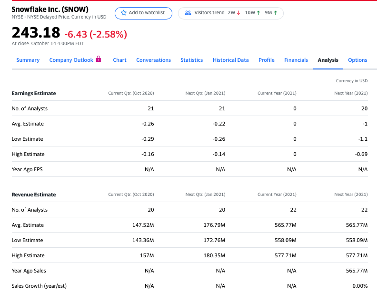This screenshot has height=292, width=377.
Task: Click the Snowflake Inc. (SNOW) heading
Action: pos(50,10)
